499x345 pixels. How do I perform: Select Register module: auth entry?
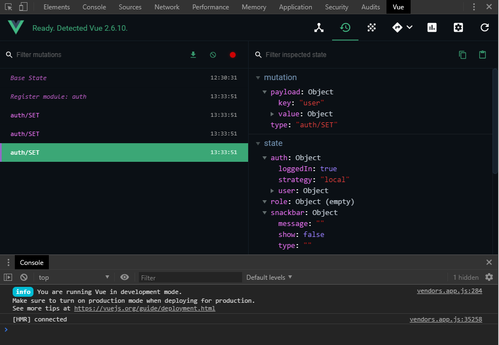coord(124,97)
